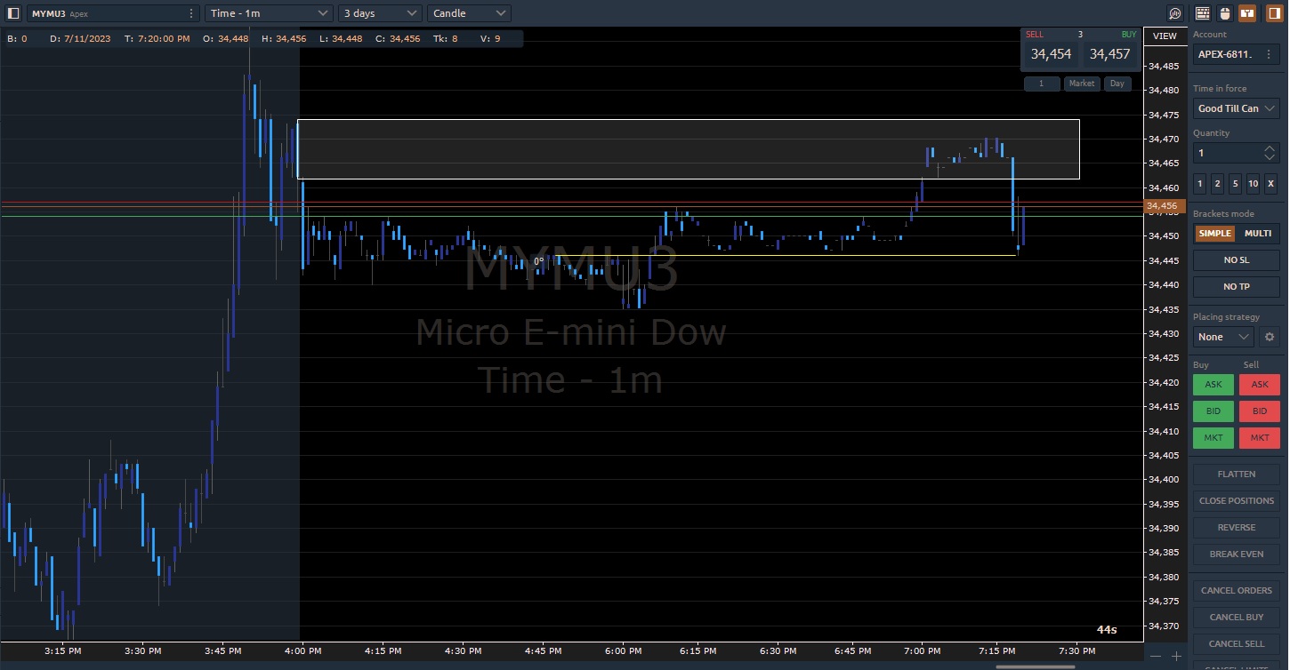Click the green Buy MKT button
The image size is (1290, 670).
(1213, 438)
